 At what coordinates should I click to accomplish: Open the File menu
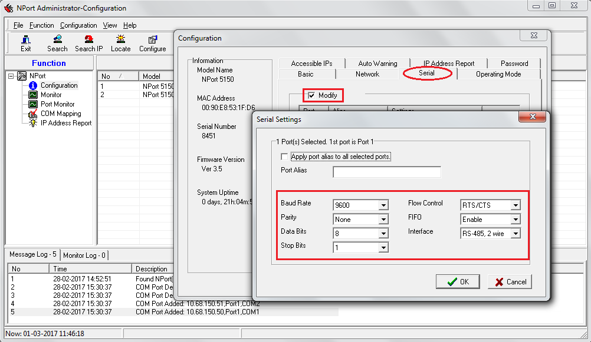[18, 25]
